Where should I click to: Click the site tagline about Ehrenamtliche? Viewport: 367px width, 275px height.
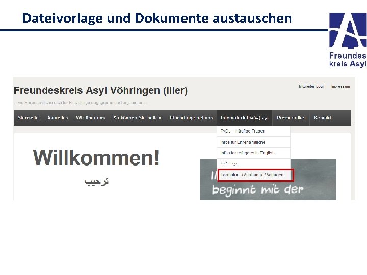coord(81,103)
